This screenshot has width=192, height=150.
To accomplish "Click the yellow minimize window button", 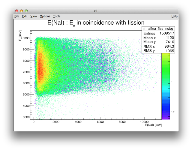I will click(x=21, y=11).
